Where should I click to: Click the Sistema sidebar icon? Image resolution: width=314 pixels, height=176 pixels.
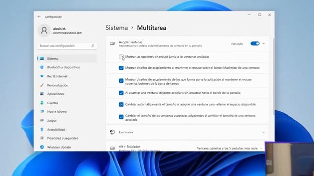pos(42,59)
